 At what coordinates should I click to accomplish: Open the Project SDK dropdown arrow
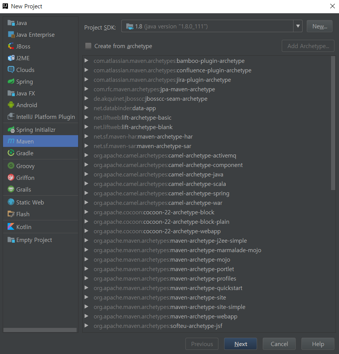tap(298, 26)
